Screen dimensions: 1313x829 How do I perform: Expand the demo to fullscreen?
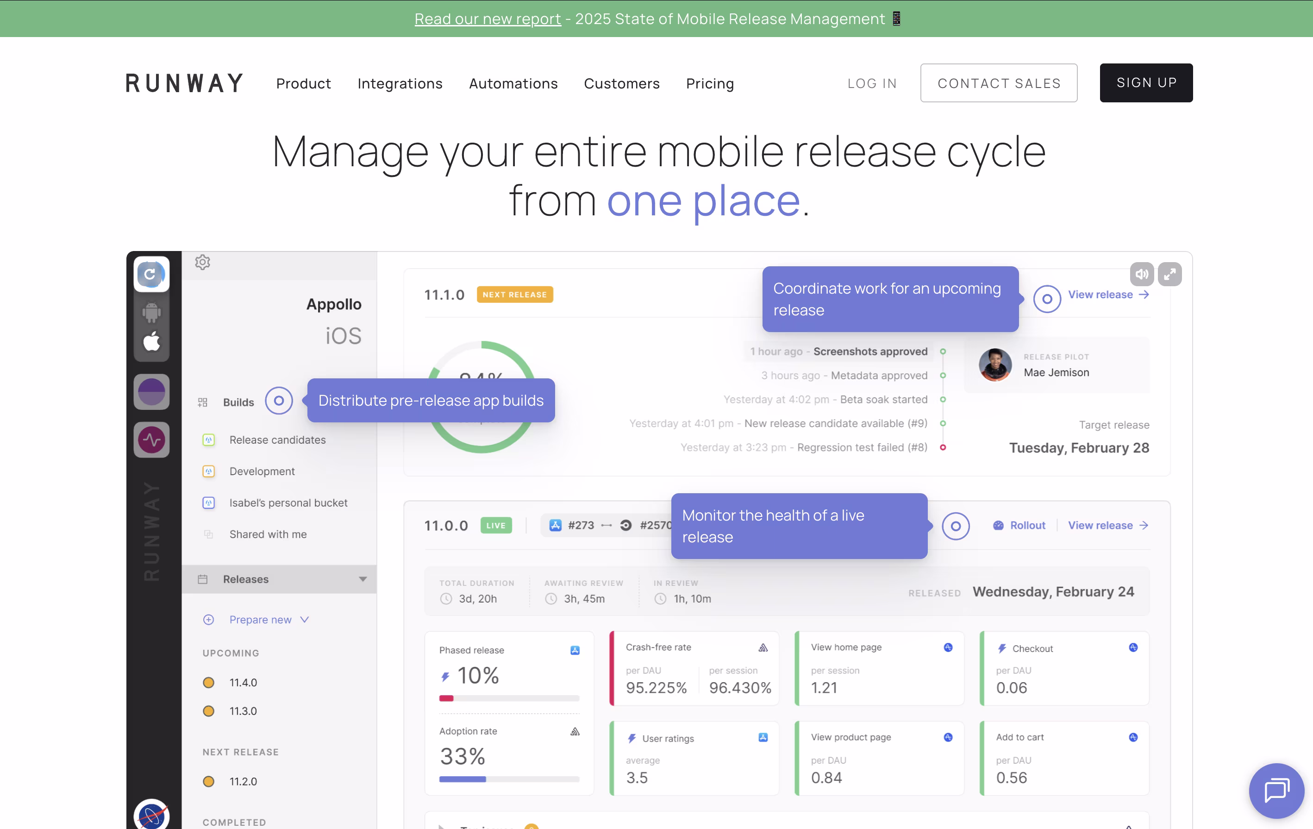[1169, 274]
